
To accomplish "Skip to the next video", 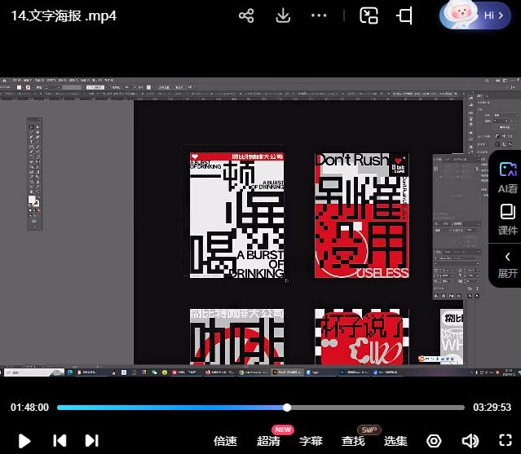I will [x=91, y=441].
